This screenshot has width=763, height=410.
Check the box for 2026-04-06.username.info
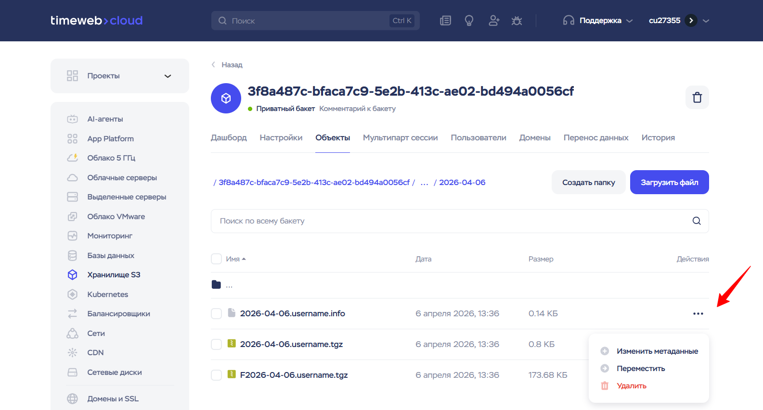[217, 314]
